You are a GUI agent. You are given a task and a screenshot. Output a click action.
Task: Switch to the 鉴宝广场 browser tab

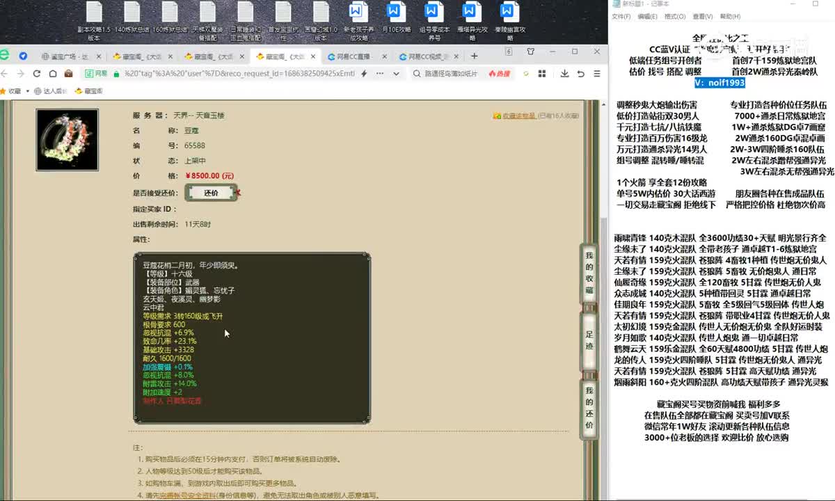click(x=69, y=56)
